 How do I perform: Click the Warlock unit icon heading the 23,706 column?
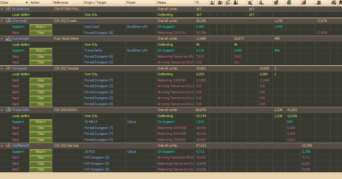coord(304,3)
